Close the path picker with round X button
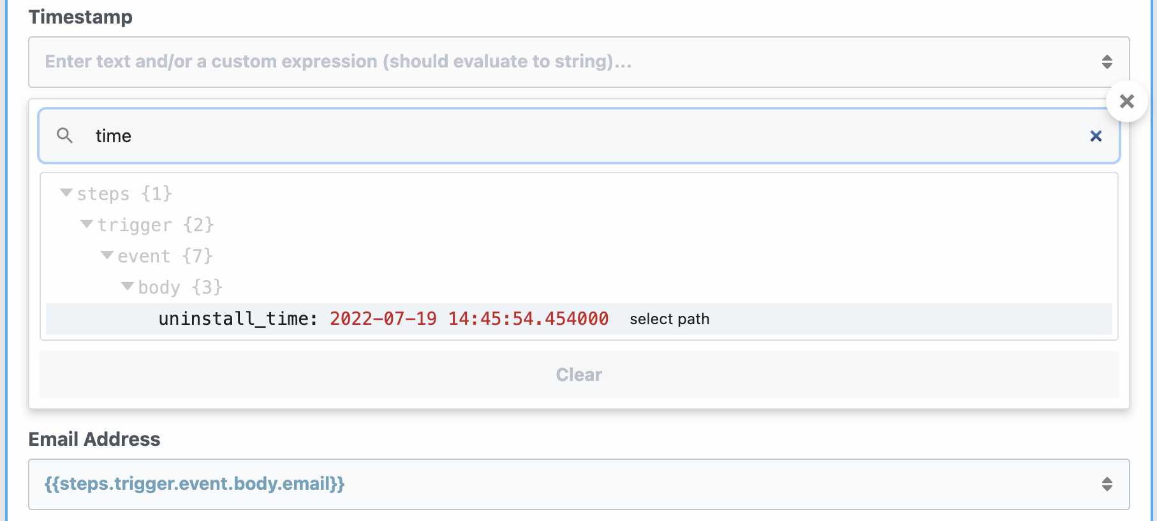The width and height of the screenshot is (1157, 521). click(x=1127, y=101)
